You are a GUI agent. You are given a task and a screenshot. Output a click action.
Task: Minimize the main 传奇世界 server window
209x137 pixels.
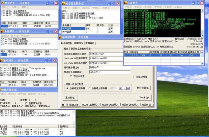click(x=193, y=3)
